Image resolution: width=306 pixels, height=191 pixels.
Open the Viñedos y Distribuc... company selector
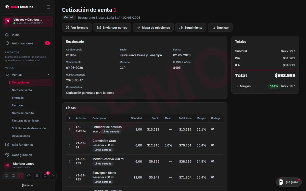(x=28, y=21)
